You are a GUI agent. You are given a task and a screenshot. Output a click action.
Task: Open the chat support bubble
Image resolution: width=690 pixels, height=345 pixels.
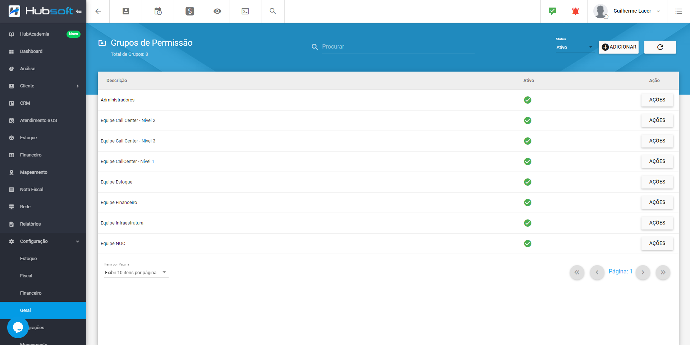pyautogui.click(x=18, y=327)
